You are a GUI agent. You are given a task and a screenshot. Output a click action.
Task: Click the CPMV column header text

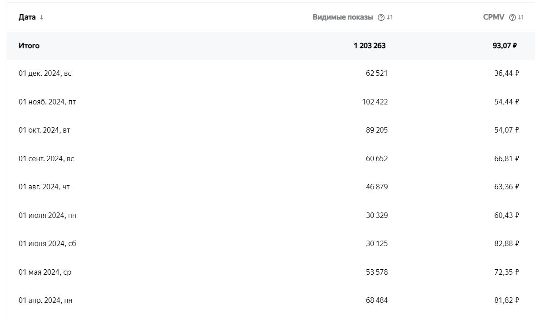493,17
